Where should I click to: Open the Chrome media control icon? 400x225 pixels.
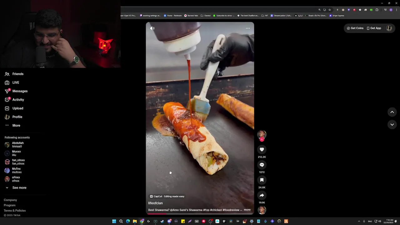coord(385,10)
